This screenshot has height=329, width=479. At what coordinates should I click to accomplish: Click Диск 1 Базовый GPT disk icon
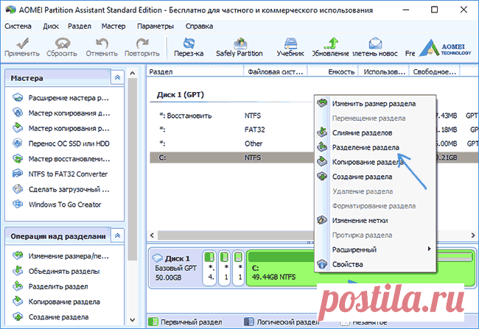coord(158,258)
